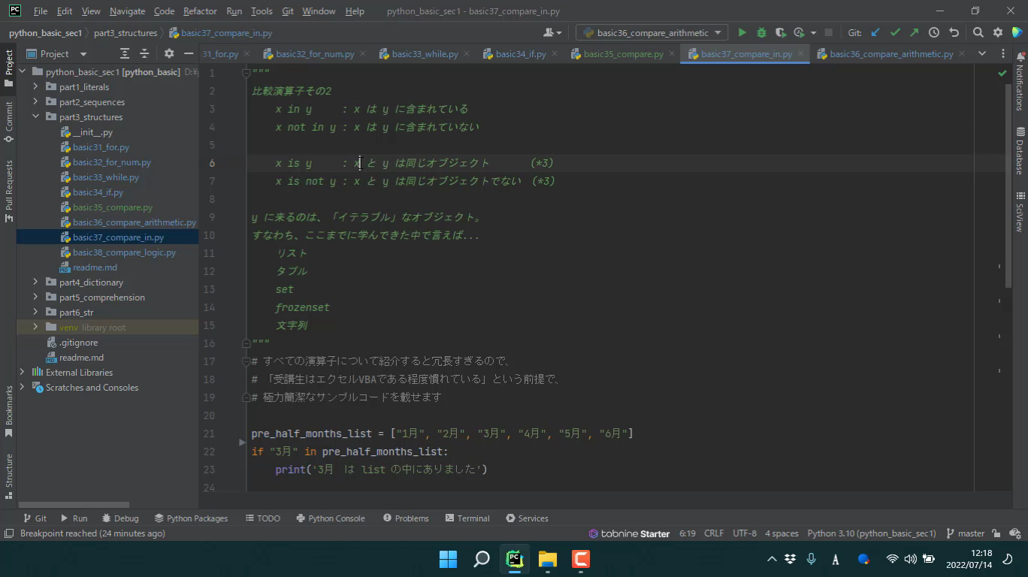Viewport: 1028px width, 577px height.
Task: Expand the part4_dictionary folder
Action: click(x=35, y=282)
